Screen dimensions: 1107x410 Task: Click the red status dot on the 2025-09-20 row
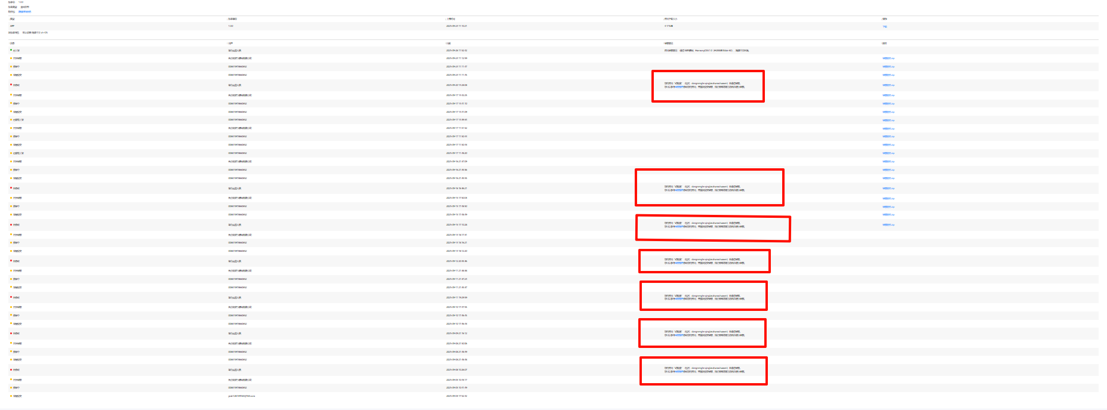(11, 85)
